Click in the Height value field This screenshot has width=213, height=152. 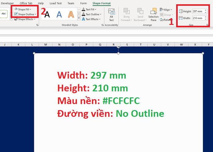pyautogui.click(x=198, y=12)
